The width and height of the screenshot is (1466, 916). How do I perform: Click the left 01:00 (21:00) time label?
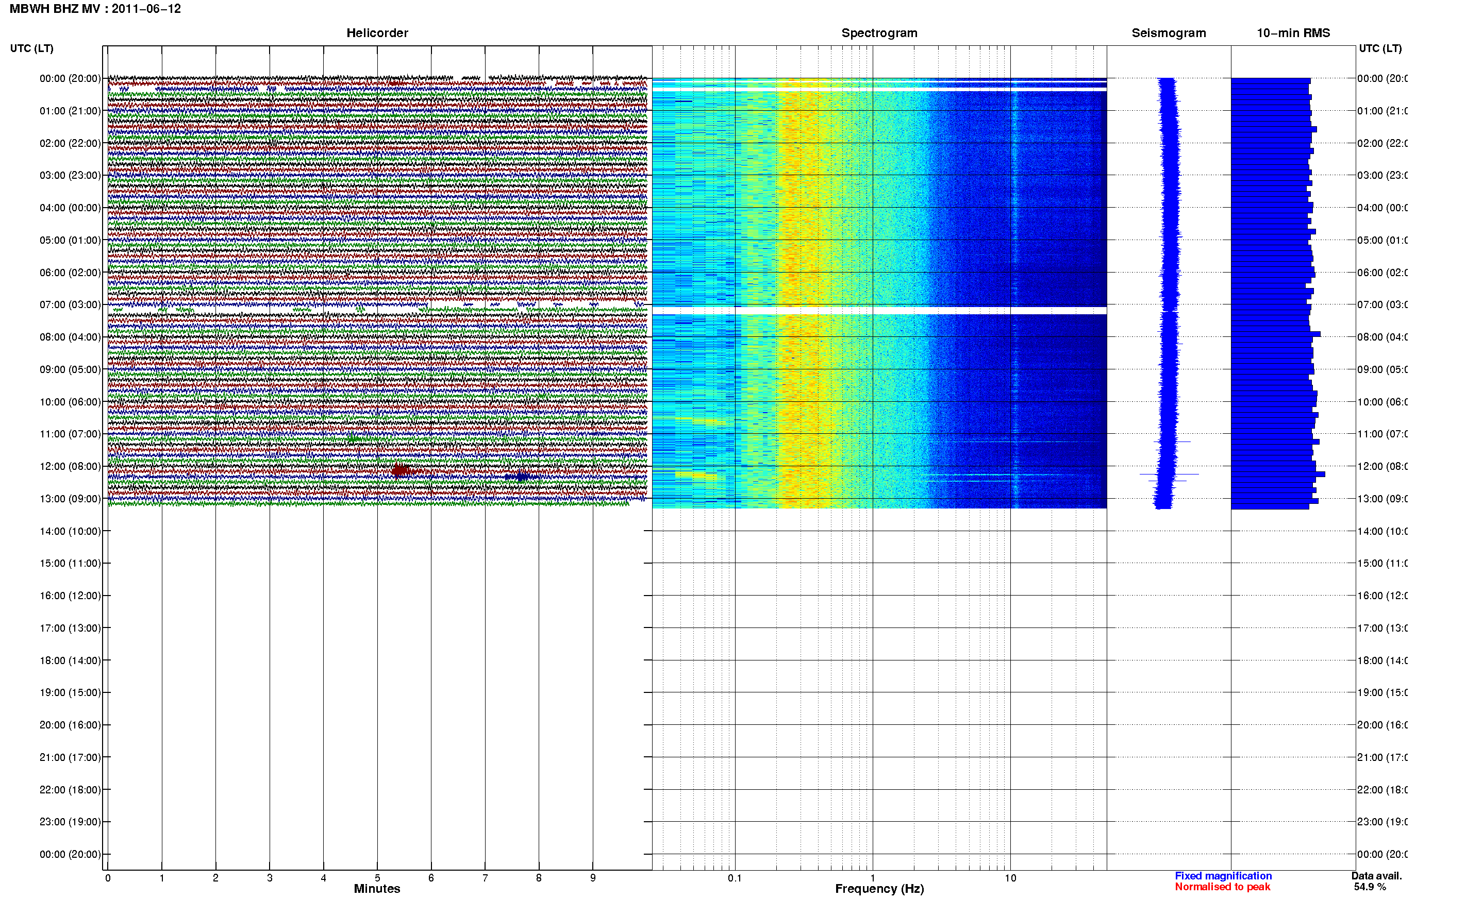70,111
